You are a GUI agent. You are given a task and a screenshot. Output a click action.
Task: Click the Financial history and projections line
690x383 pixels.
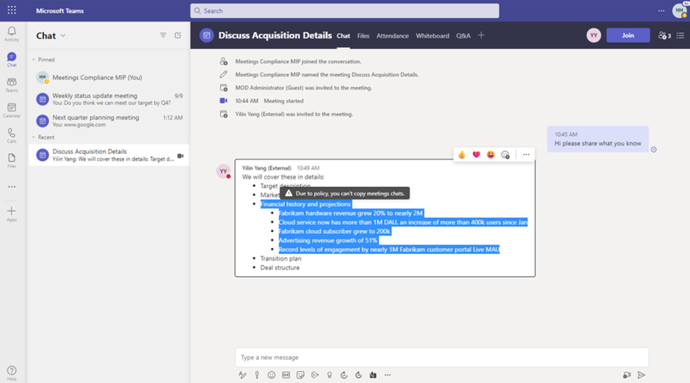pyautogui.click(x=305, y=204)
